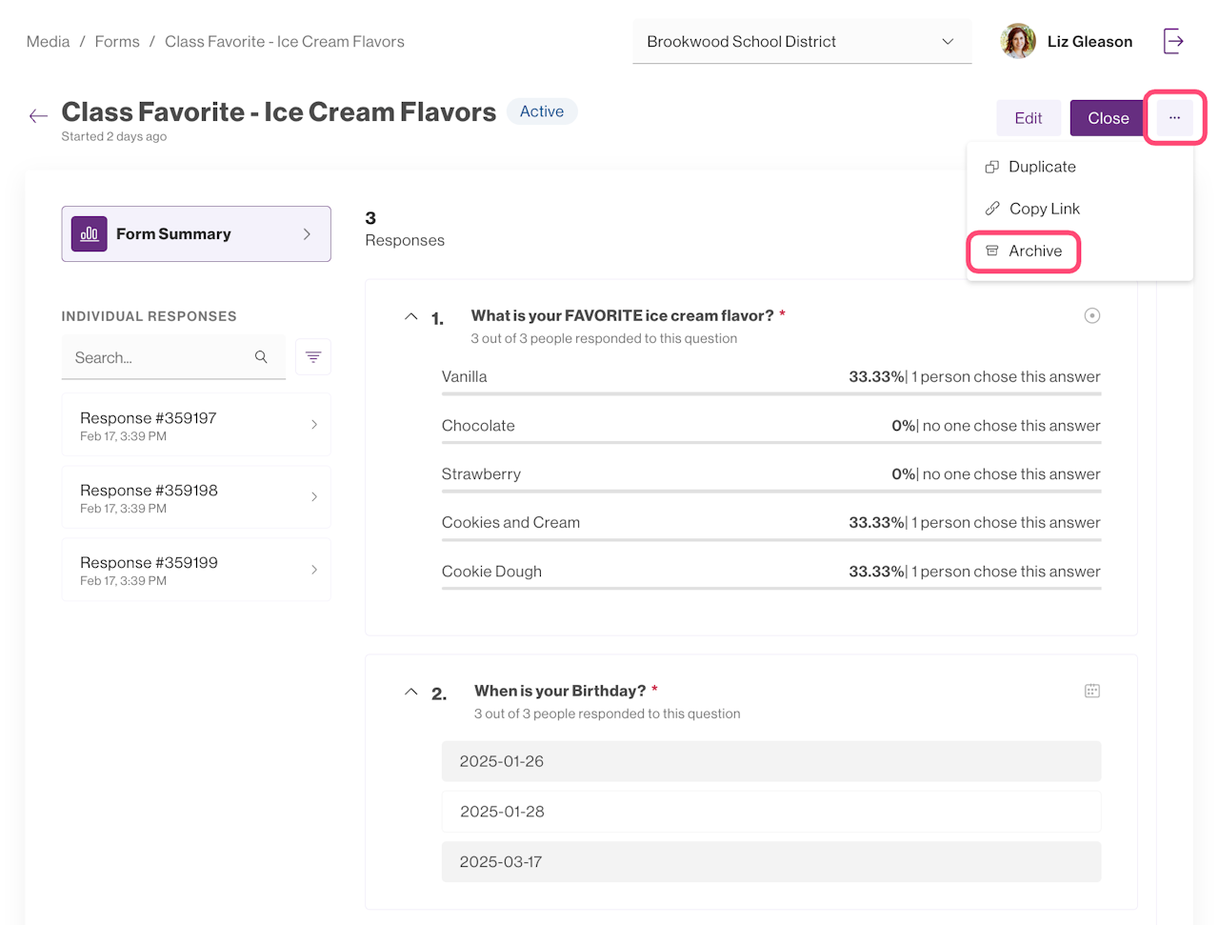Select Archive from the dropdown menu
The width and height of the screenshot is (1219, 925).
(x=1034, y=251)
